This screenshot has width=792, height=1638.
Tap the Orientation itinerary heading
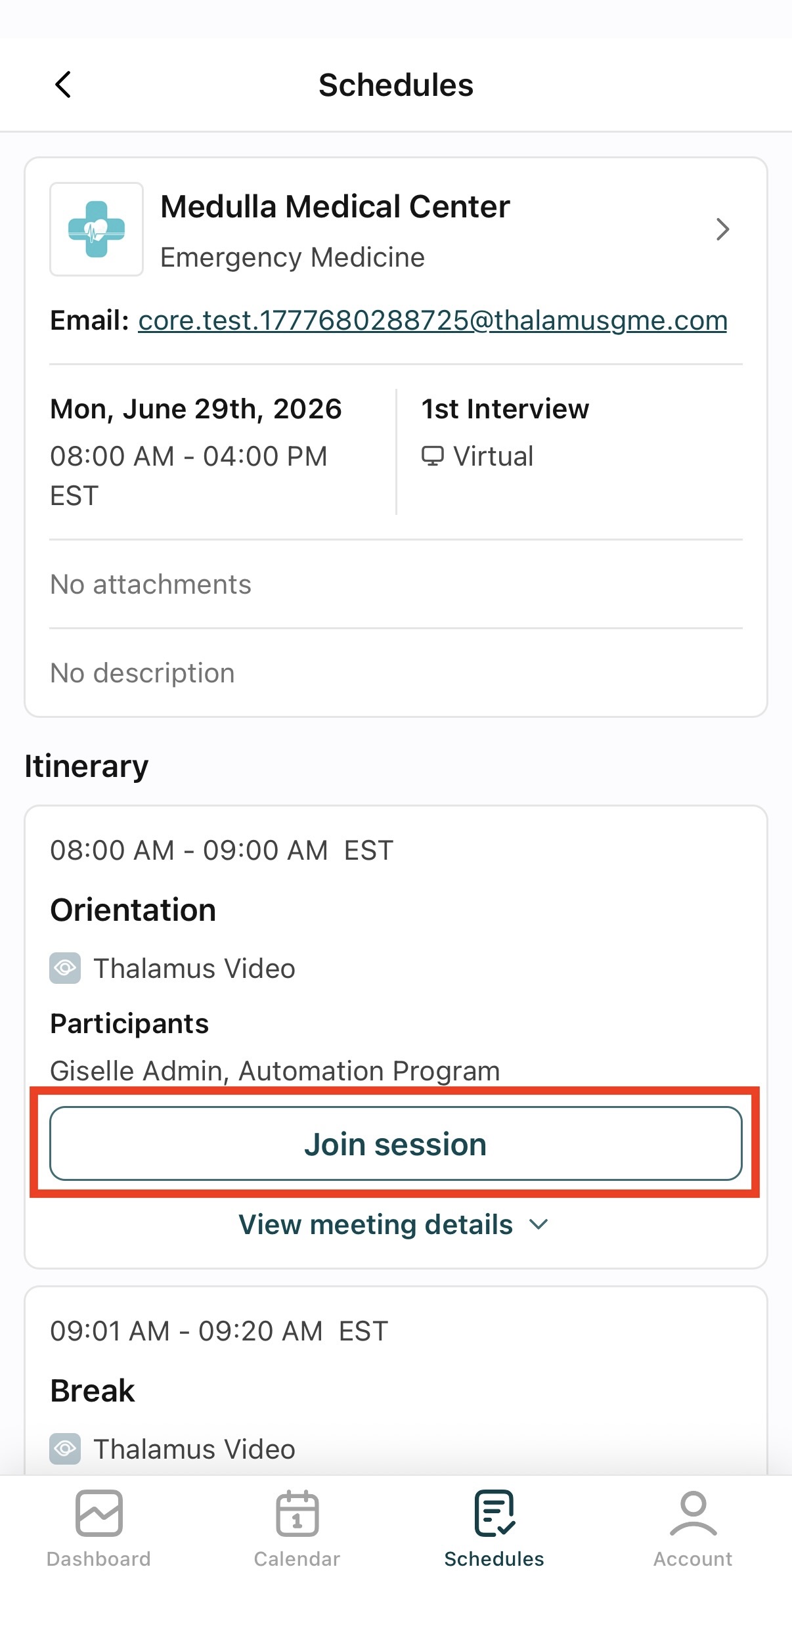coord(133,910)
